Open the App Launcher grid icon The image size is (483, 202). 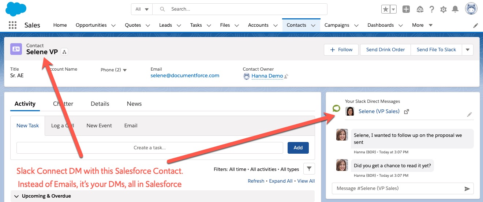coord(12,25)
